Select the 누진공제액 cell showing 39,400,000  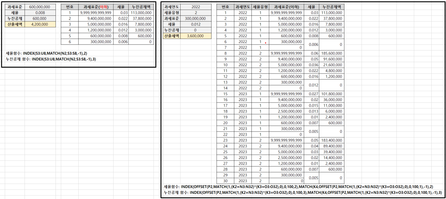point(331,152)
